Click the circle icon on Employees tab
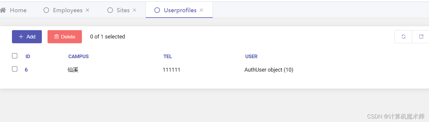This screenshot has width=429, height=122. pos(46,10)
